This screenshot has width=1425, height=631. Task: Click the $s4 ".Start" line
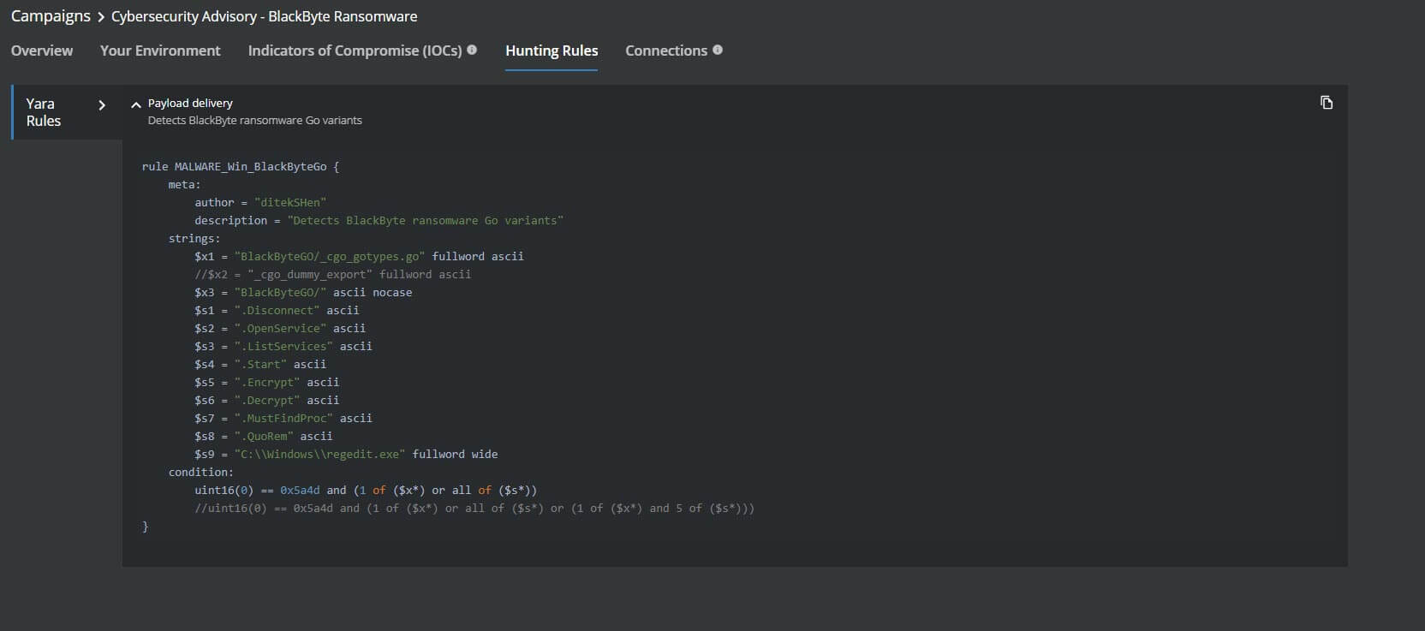point(260,365)
